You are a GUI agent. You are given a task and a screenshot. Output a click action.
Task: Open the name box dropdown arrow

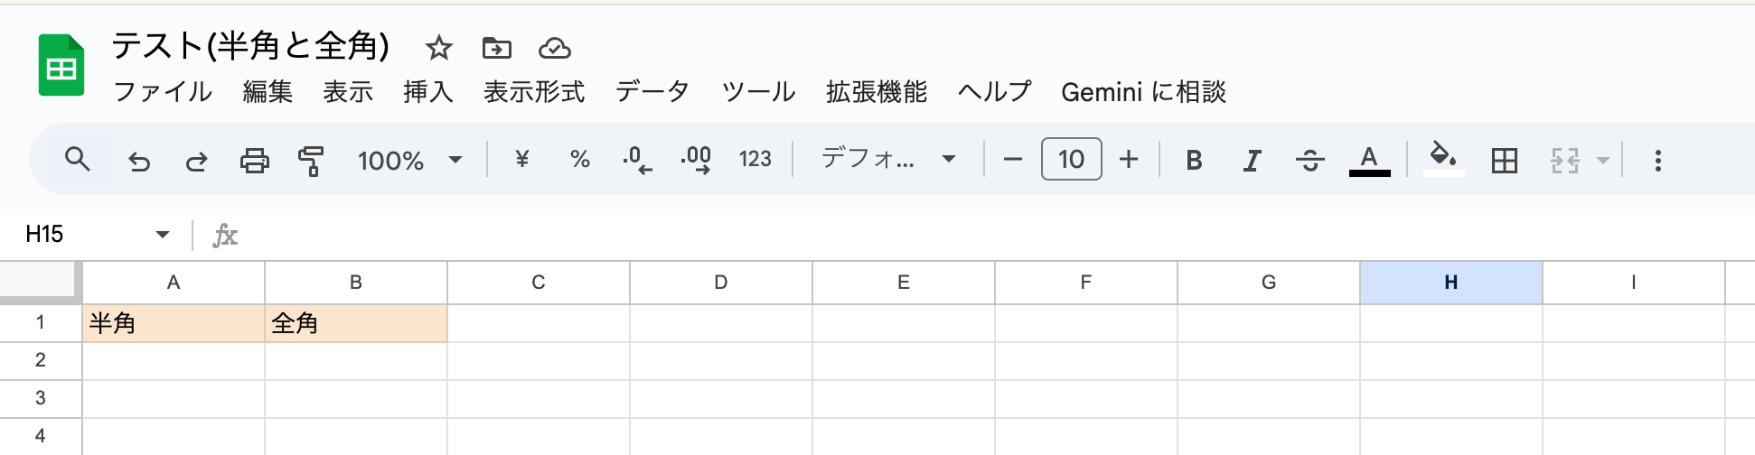[163, 235]
